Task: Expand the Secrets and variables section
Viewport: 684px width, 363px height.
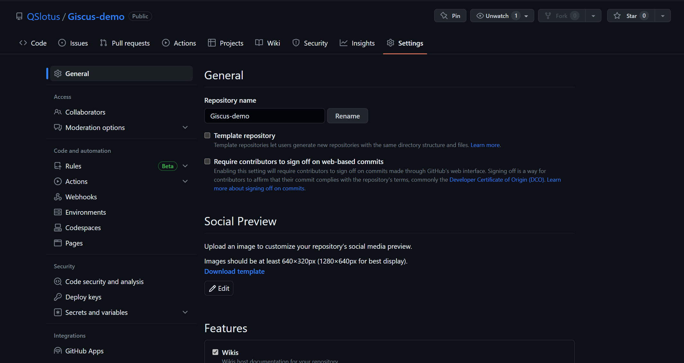Action: click(x=185, y=312)
